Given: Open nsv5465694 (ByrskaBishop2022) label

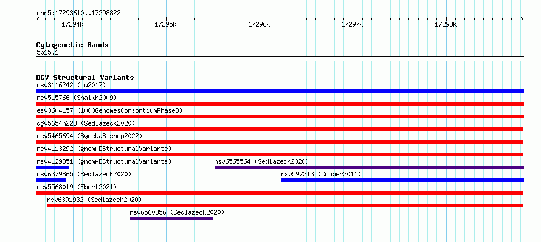Looking at the screenshot, I should (89, 136).
